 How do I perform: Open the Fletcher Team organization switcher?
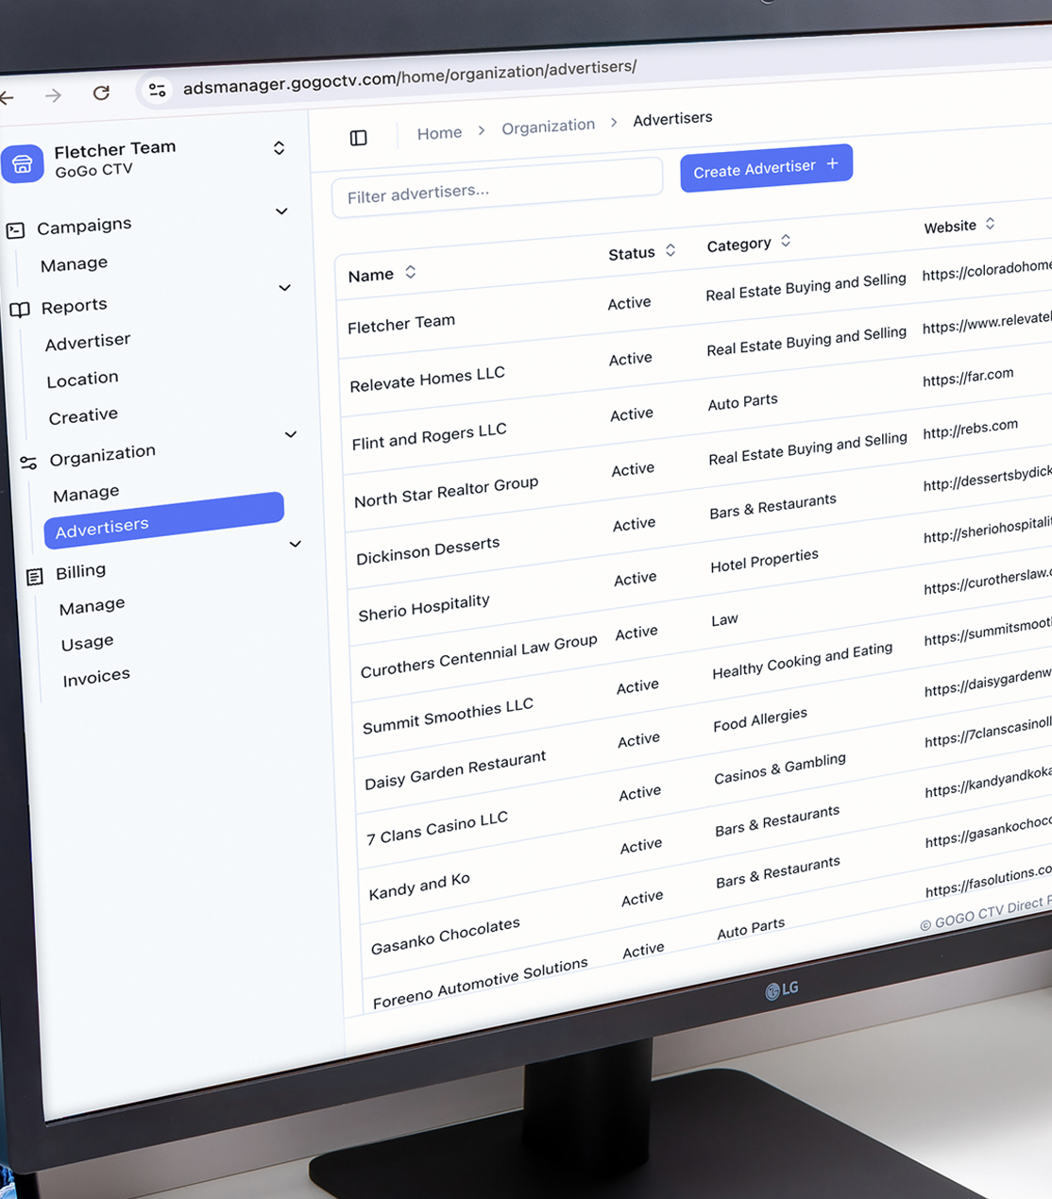279,148
